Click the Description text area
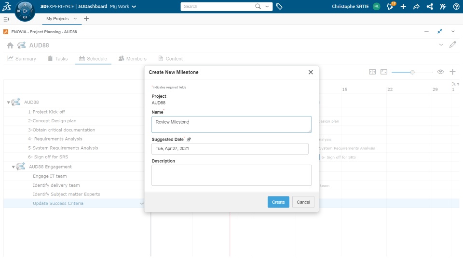 [231, 175]
